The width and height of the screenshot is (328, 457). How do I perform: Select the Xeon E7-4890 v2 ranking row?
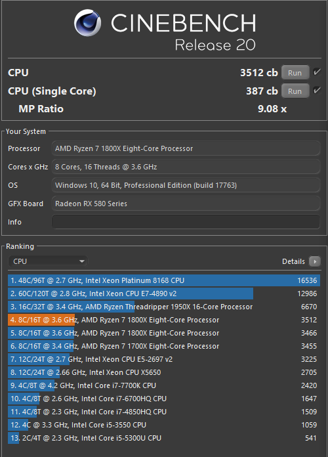pos(164,294)
